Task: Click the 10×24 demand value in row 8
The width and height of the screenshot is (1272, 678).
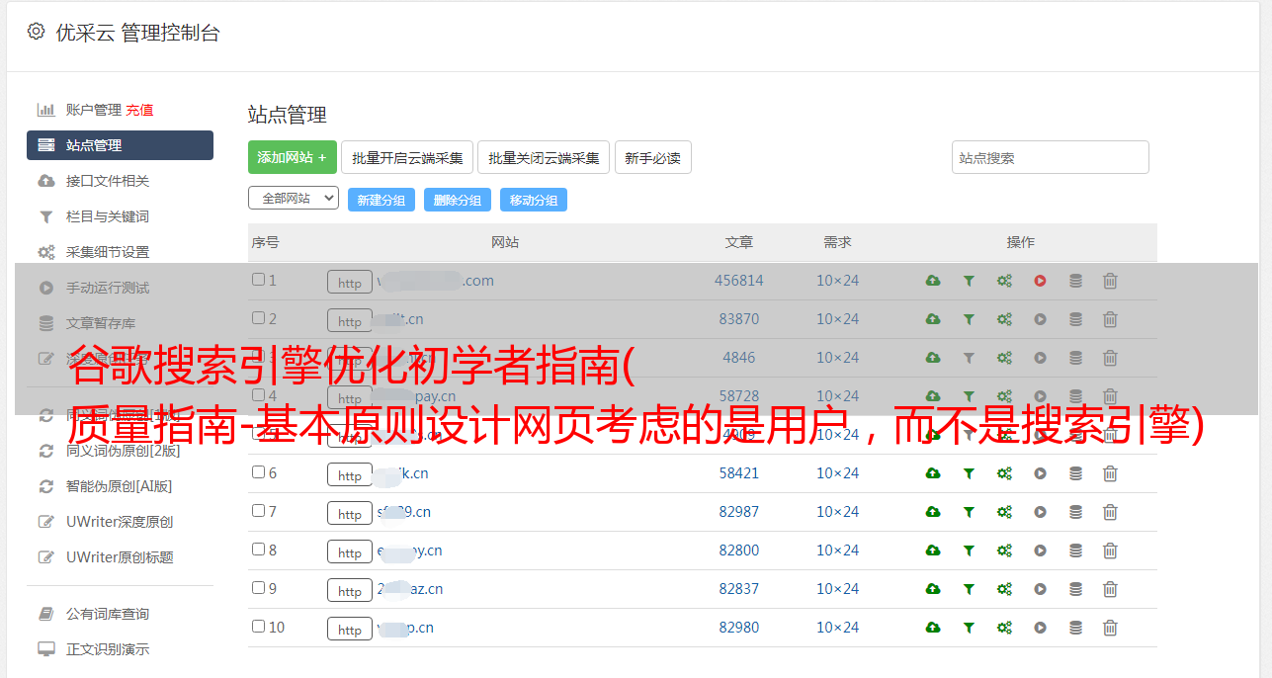Action: tap(838, 551)
